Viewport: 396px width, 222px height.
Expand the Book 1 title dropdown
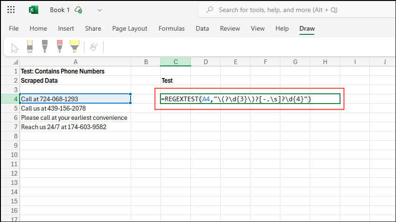(99, 10)
